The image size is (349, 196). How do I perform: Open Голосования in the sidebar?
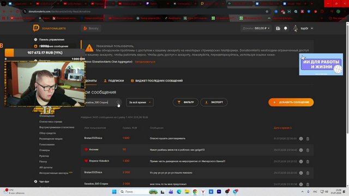[x=47, y=144]
